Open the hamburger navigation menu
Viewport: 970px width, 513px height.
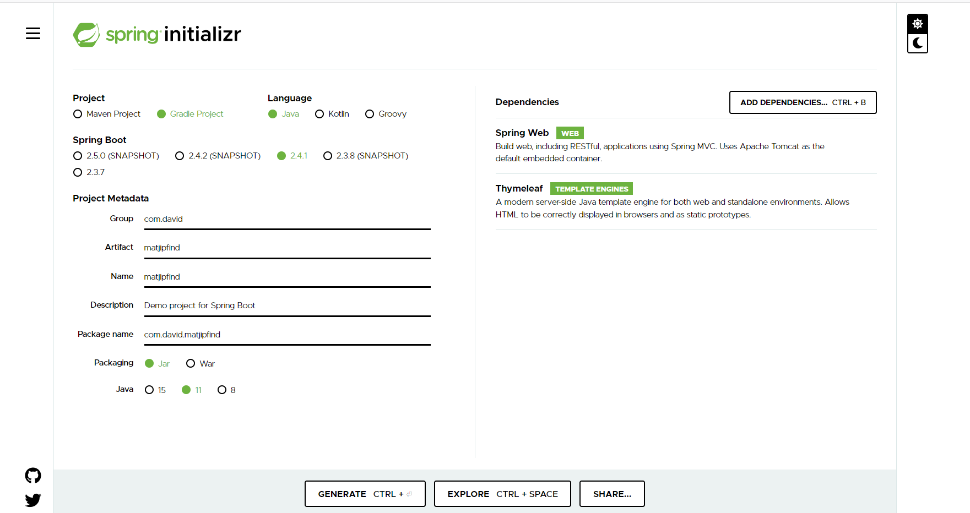(x=33, y=34)
